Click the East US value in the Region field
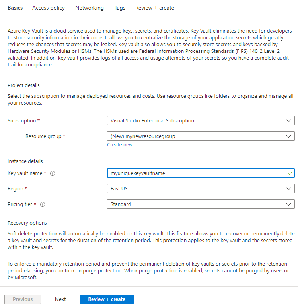 click(119, 188)
